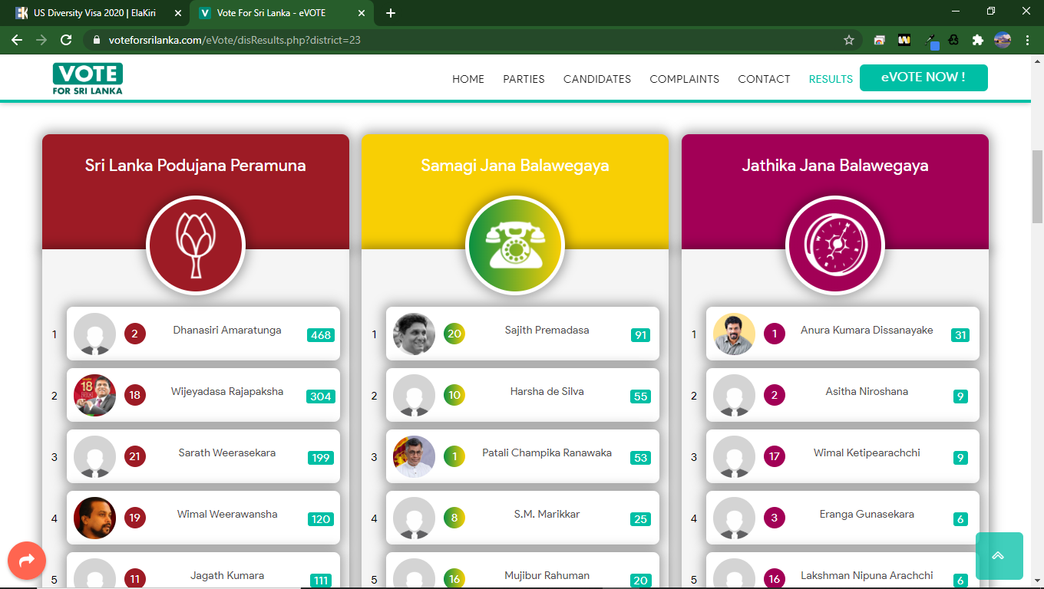The width and height of the screenshot is (1044, 589).
Task: Click number badge 19 for Wimal Weerawansha
Action: 135,518
